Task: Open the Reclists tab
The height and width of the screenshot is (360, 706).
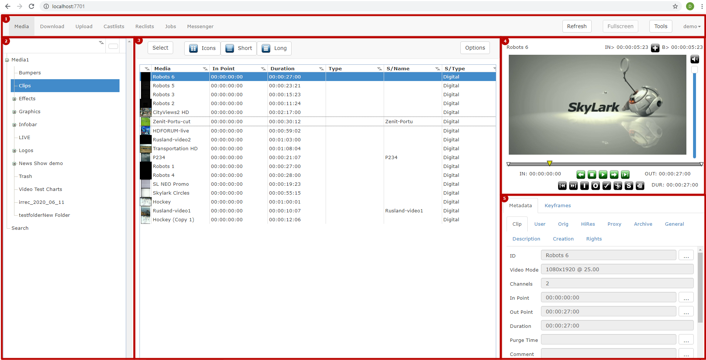Action: pos(145,27)
